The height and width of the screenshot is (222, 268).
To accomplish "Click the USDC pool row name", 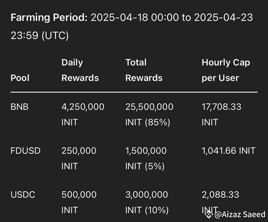I will tap(23, 195).
